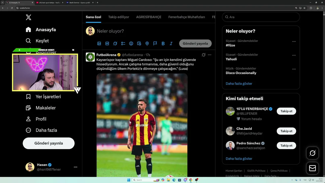Click the X logo in the sidebar
This screenshot has width=325, height=183.
28,17
